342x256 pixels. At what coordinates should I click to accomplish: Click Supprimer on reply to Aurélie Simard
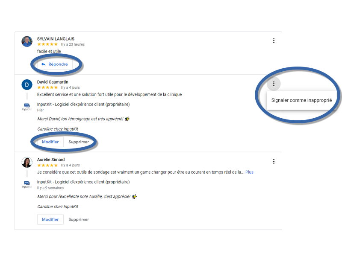coord(79,219)
